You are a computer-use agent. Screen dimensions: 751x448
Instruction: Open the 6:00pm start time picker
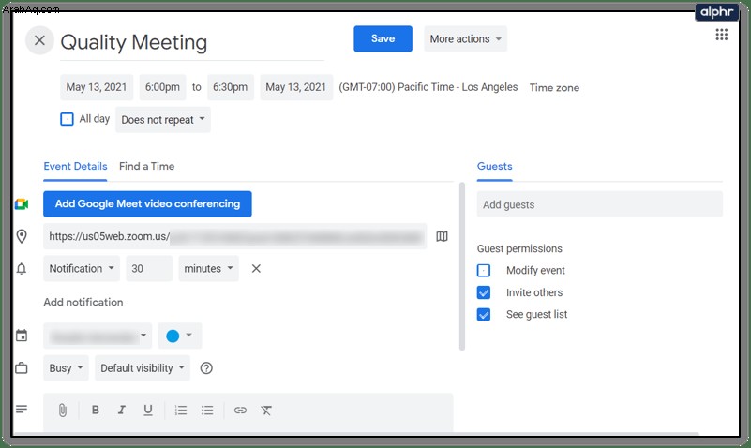click(162, 87)
